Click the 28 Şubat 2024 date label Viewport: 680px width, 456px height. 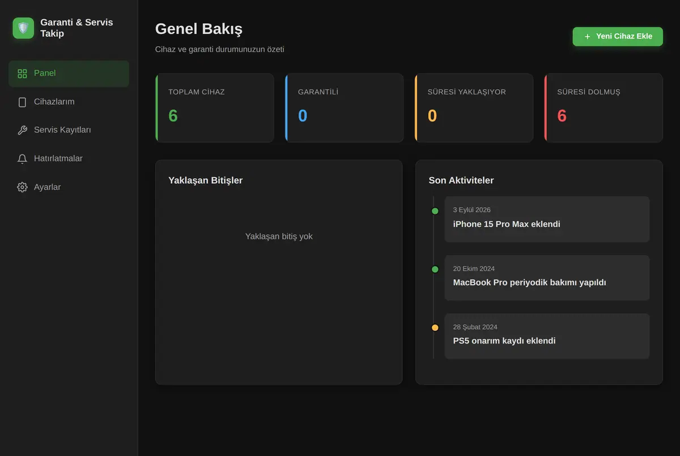(475, 327)
